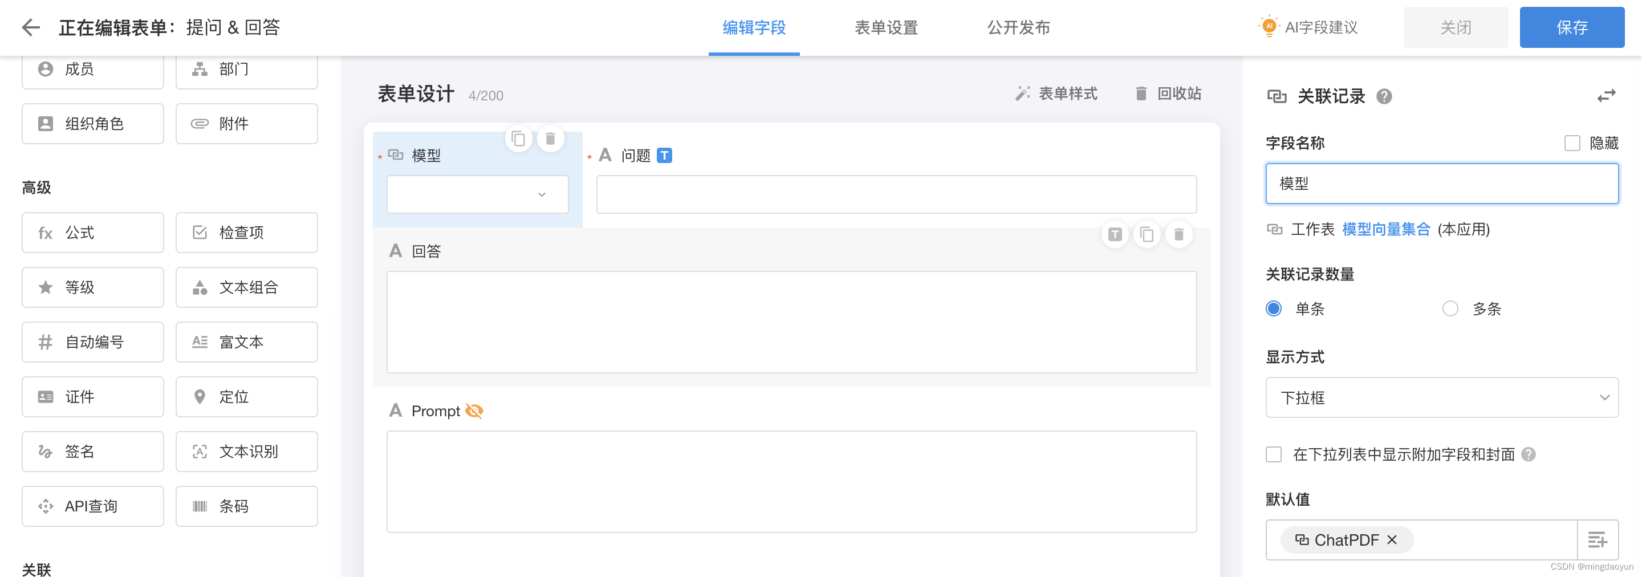This screenshot has height=577, width=1642.
Task: Add the 条码 barcode field
Action: 247,507
